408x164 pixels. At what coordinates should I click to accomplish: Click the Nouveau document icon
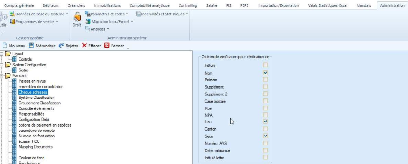point(5,46)
